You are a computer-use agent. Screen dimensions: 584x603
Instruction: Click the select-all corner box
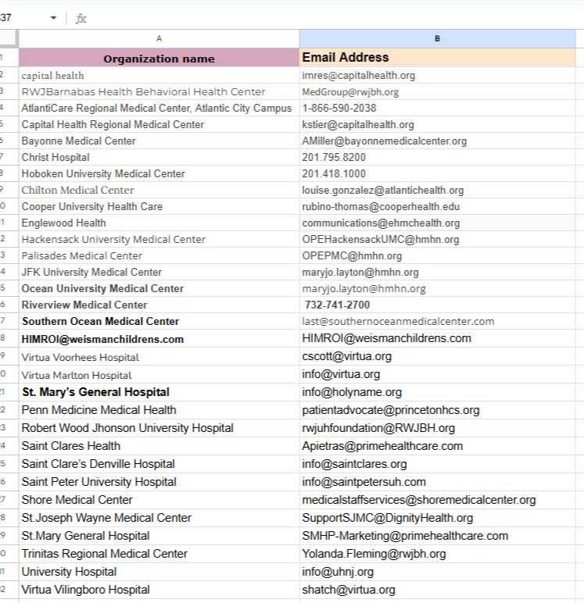coord(9,38)
